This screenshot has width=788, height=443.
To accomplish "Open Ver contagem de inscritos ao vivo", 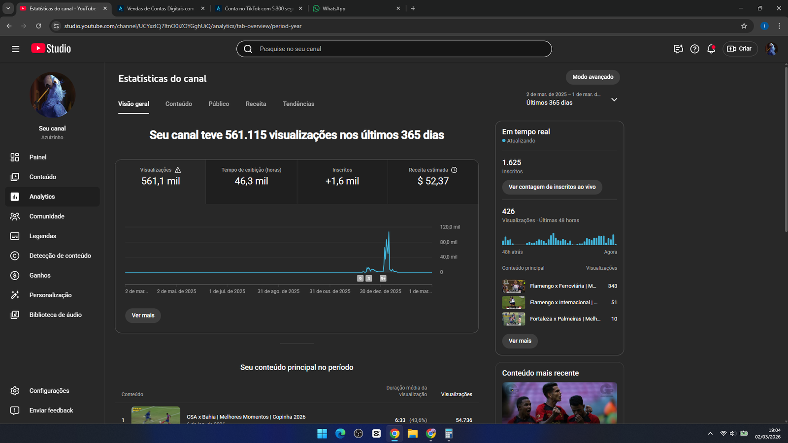I will [552, 187].
